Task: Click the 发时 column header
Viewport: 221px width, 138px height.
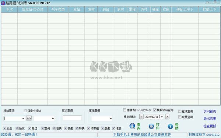Action: [91, 10]
